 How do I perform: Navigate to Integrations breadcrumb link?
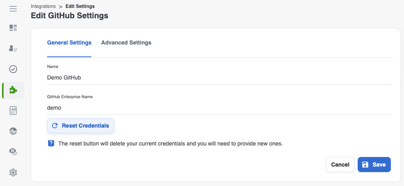click(43, 6)
